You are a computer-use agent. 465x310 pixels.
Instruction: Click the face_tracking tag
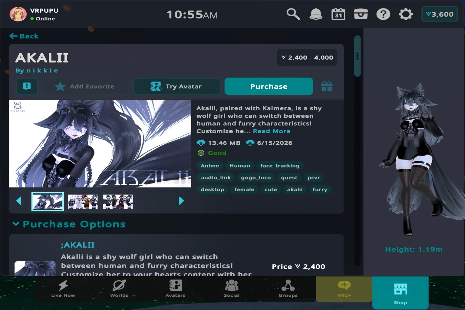(280, 166)
